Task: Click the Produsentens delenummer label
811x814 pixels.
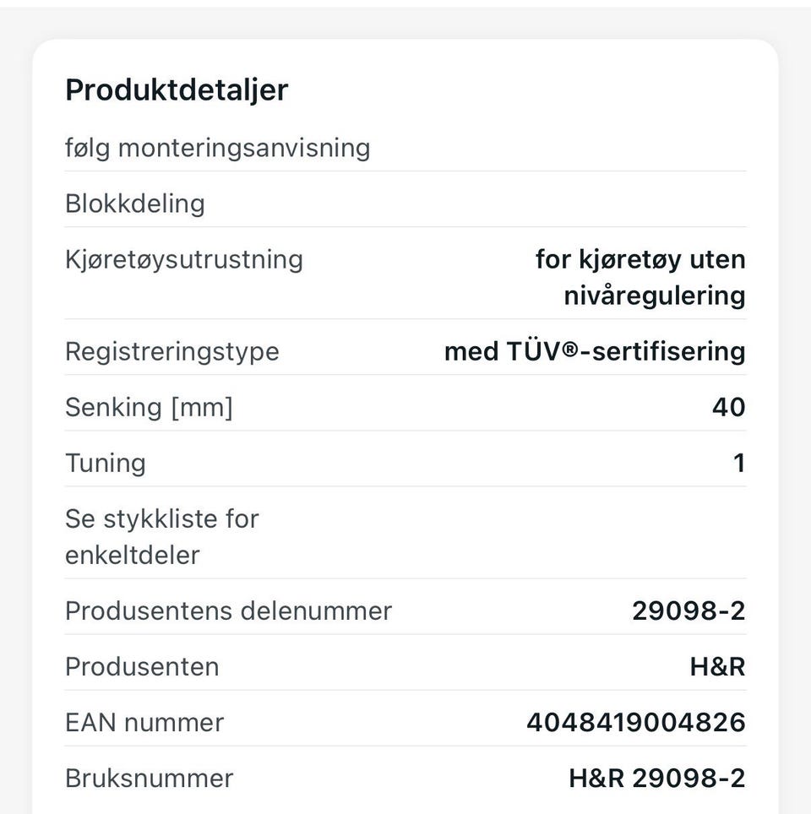Action: point(229,611)
